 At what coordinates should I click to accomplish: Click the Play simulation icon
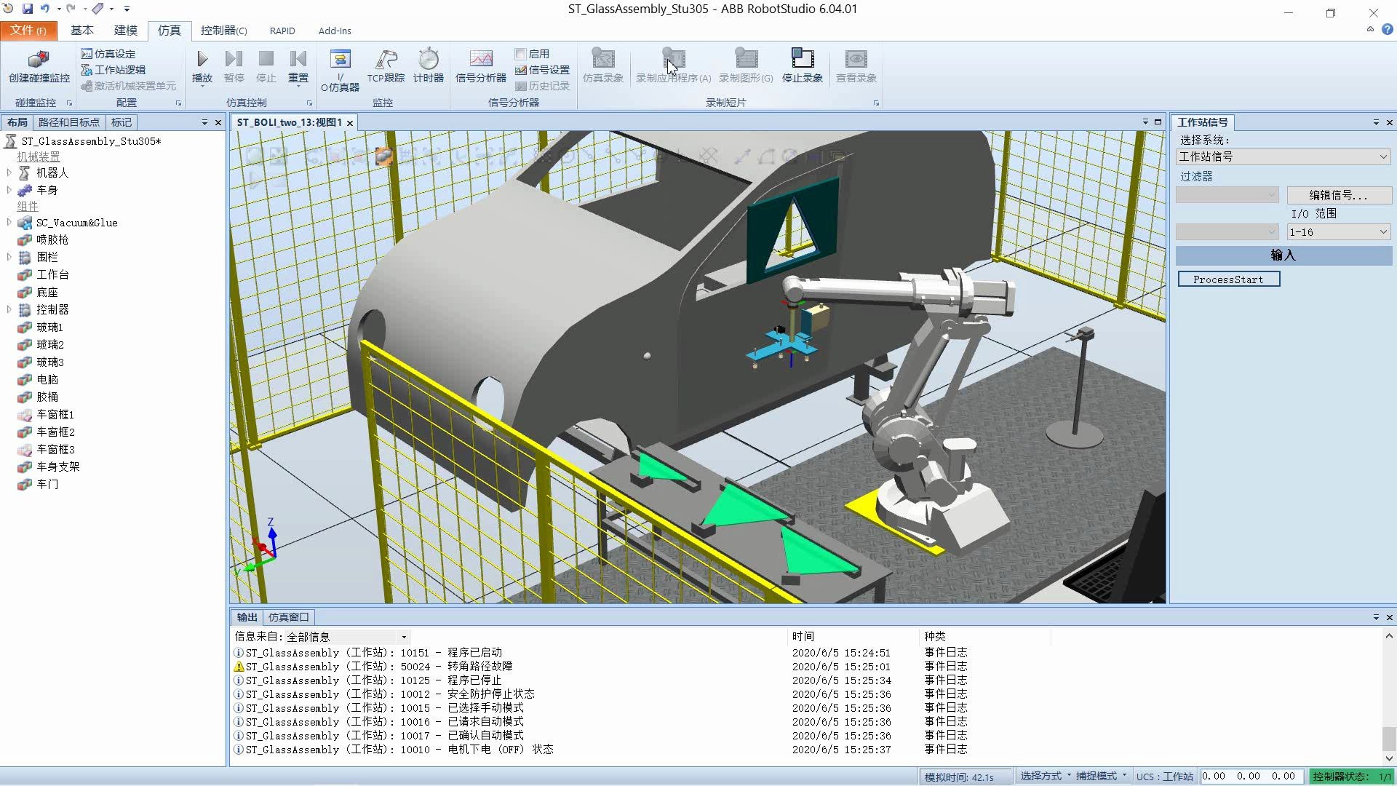(202, 60)
